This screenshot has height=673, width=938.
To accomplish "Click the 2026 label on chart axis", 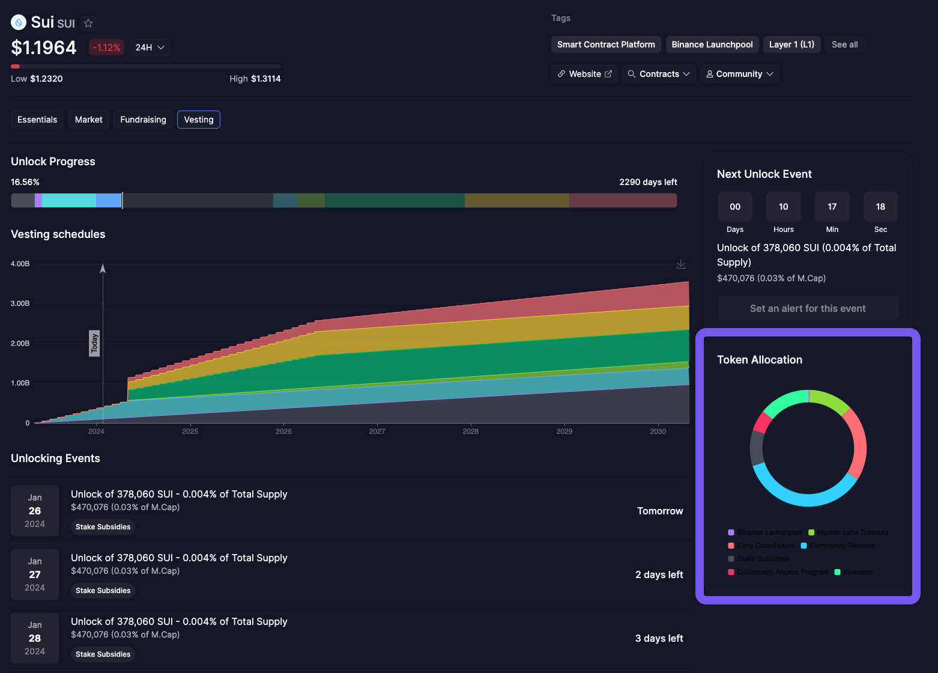I will [283, 431].
